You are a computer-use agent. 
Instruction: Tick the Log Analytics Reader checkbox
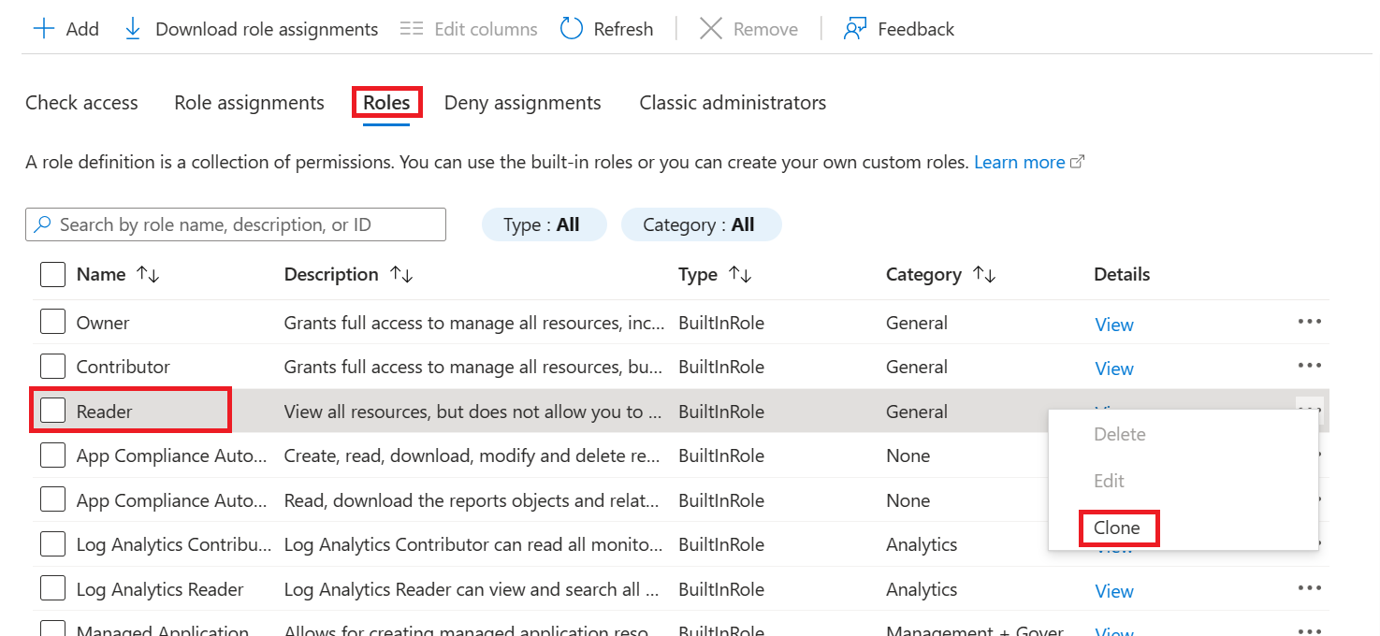(x=52, y=589)
